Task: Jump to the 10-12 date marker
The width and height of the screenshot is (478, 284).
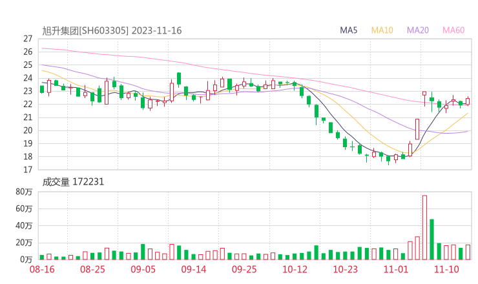Action: click(295, 269)
